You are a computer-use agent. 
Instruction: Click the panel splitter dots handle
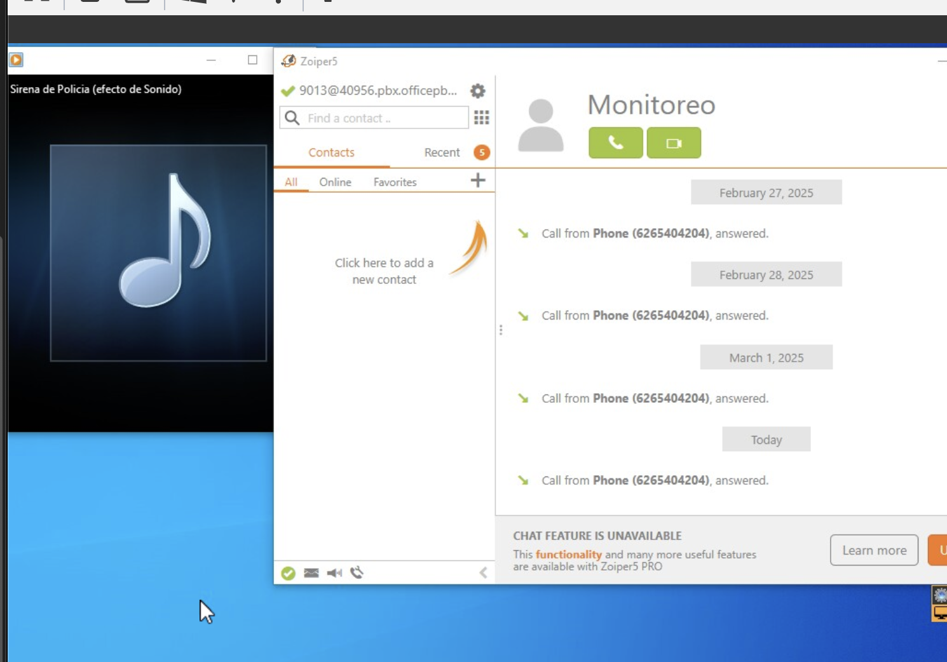click(x=501, y=330)
